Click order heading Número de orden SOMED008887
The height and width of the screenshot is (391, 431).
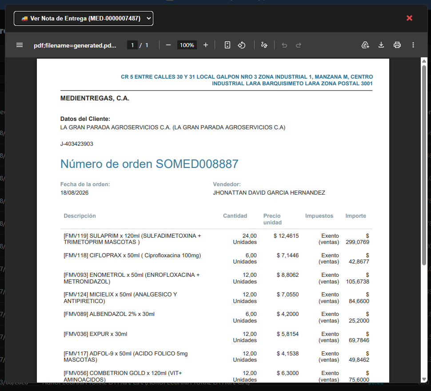pyautogui.click(x=149, y=164)
